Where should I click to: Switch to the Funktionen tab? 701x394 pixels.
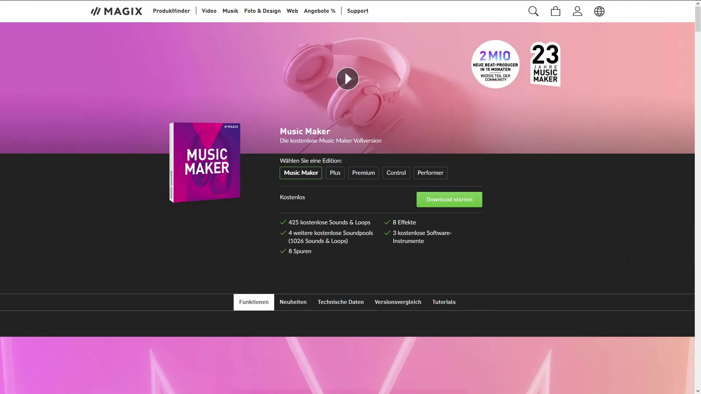click(x=254, y=302)
